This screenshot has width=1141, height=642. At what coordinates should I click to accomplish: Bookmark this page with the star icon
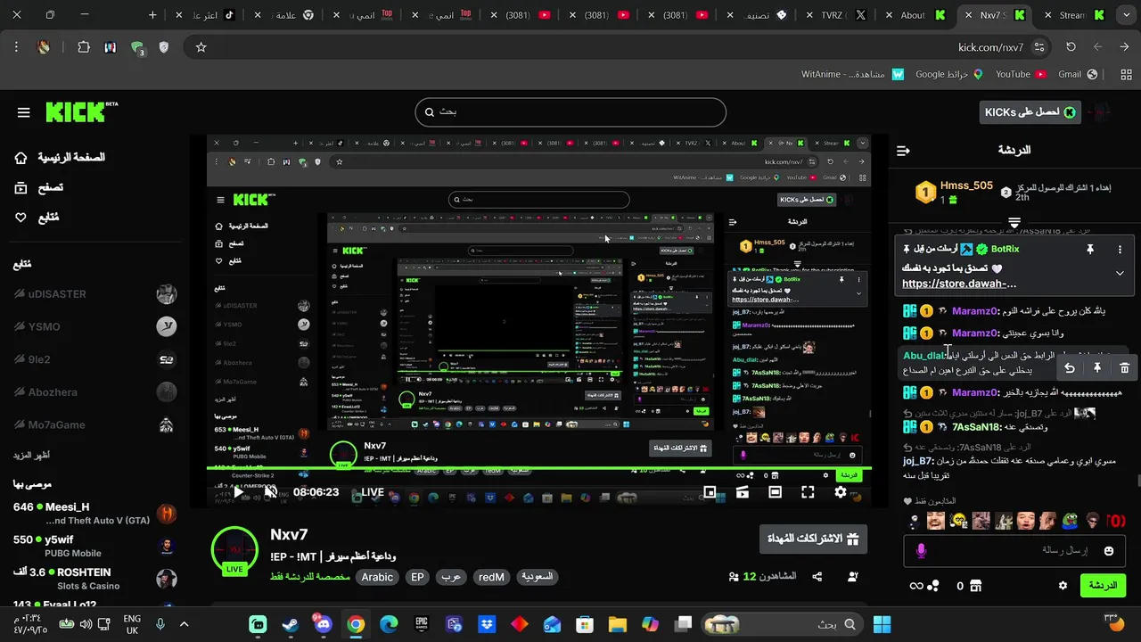point(201,47)
